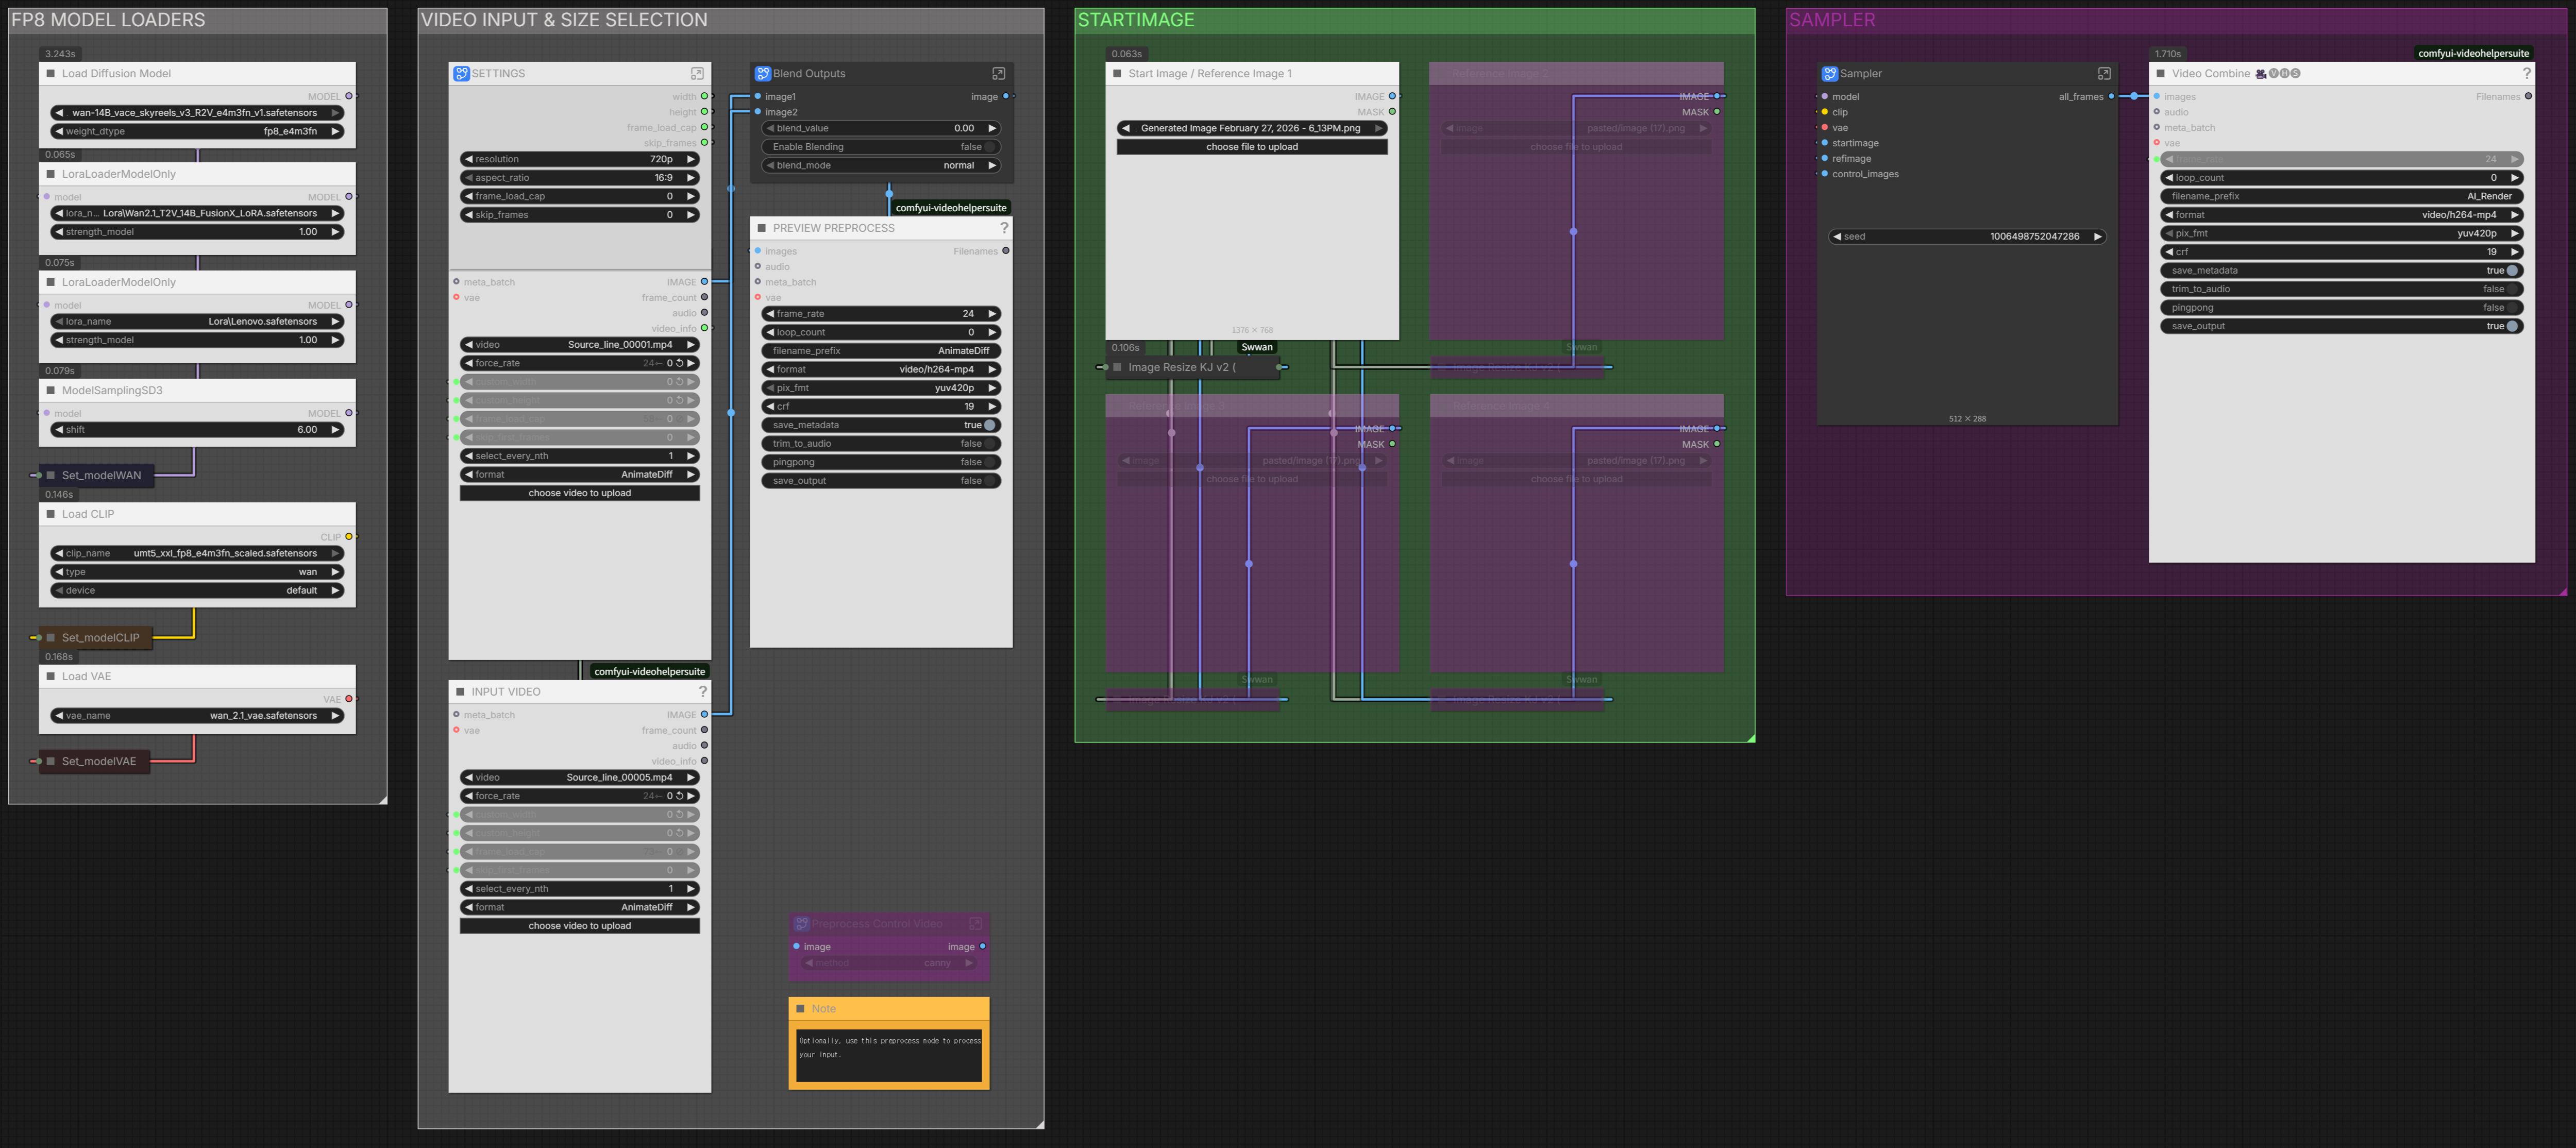The height and width of the screenshot is (1148, 2576).
Task: Click the Video Combine help question mark
Action: 2526,73
